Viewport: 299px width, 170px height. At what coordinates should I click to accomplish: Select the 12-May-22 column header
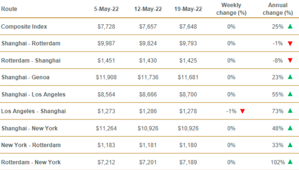pos(147,9)
